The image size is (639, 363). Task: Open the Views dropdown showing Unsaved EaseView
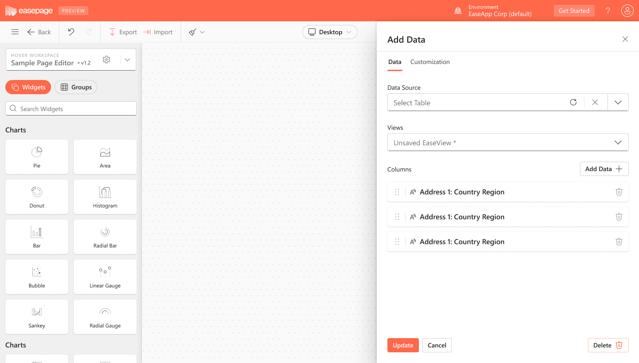(508, 143)
